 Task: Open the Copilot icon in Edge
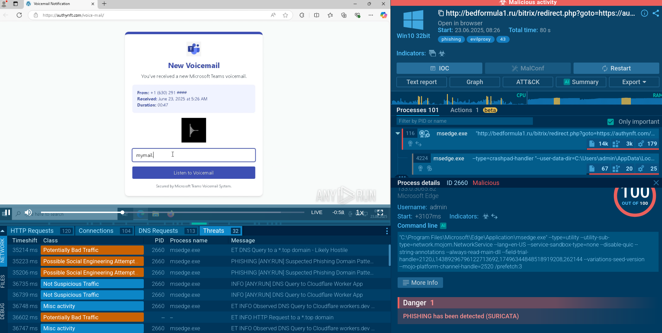coord(384,15)
